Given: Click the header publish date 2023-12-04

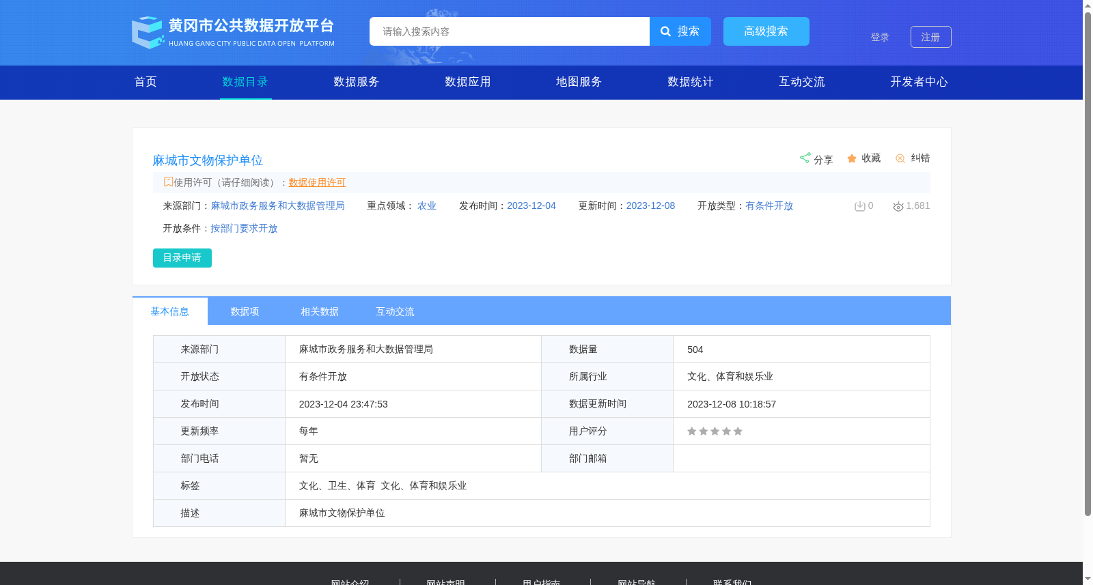Looking at the screenshot, I should (x=531, y=205).
